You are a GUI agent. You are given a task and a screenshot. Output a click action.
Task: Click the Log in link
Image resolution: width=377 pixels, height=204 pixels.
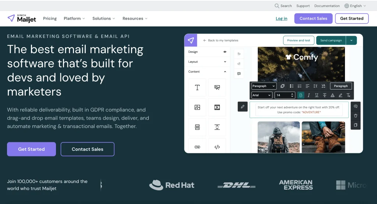pos(281,18)
